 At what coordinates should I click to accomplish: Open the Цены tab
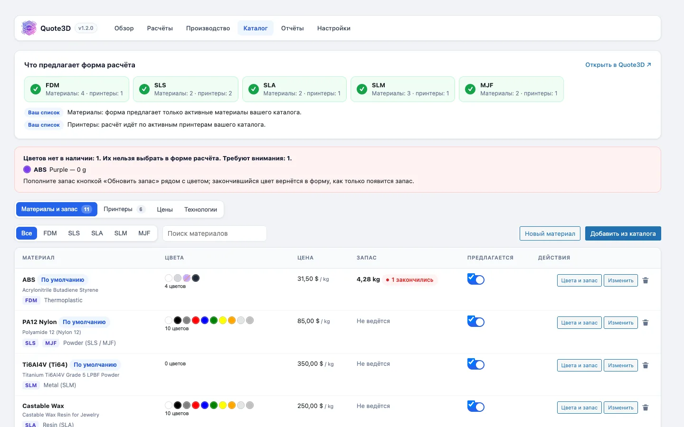(165, 209)
